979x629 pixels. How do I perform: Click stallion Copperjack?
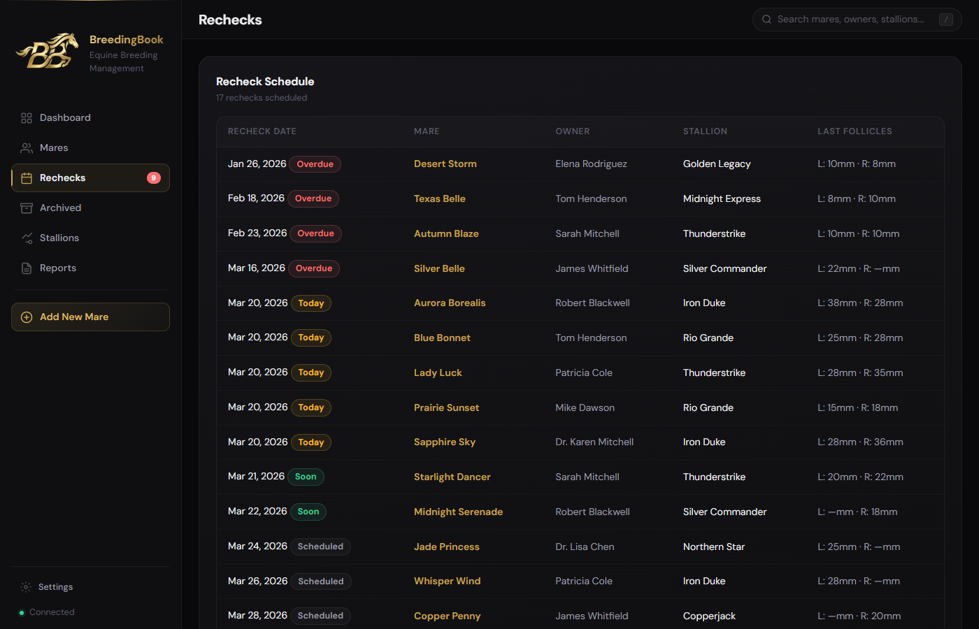(709, 616)
